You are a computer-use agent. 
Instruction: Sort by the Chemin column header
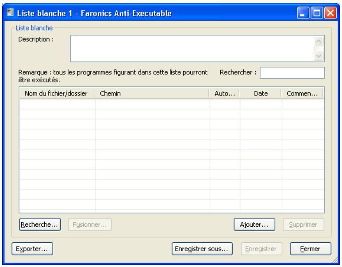click(x=152, y=94)
